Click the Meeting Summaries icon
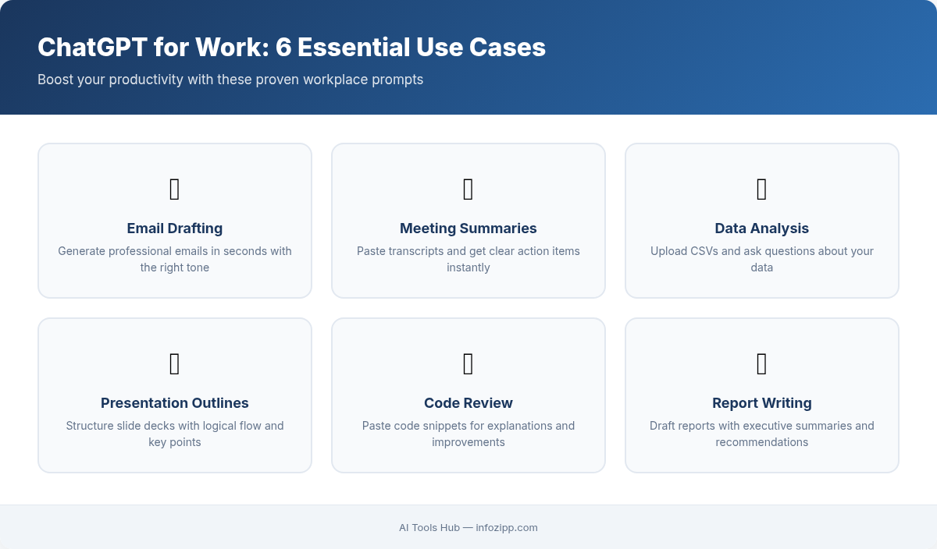Screen dimensions: 937x549 (x=468, y=189)
